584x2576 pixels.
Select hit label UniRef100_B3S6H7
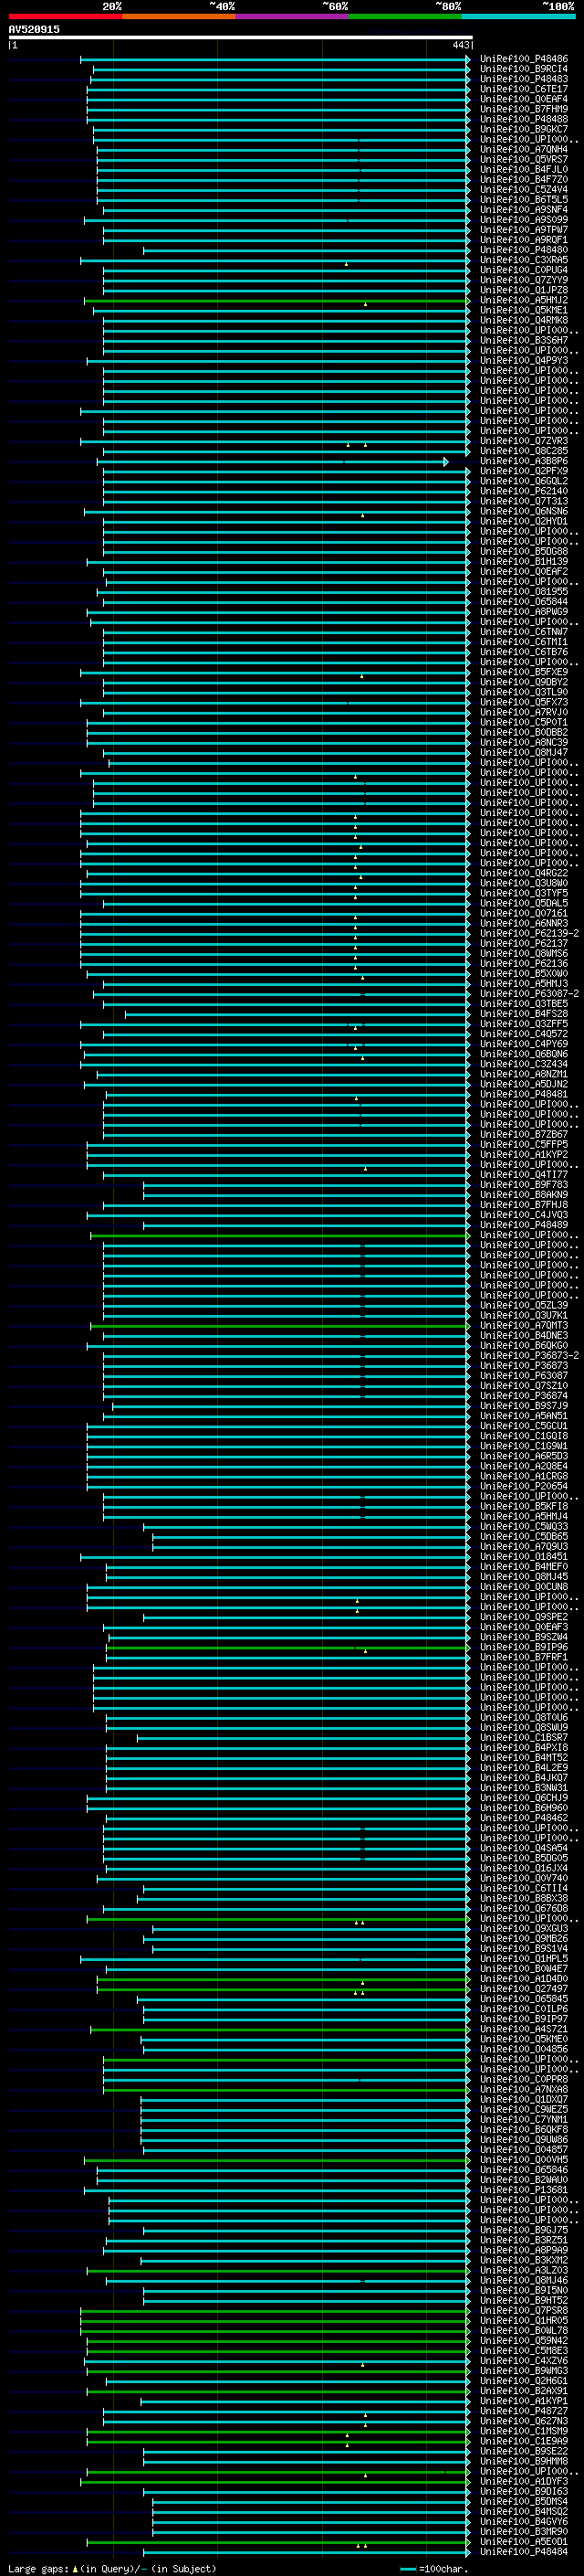[x=524, y=340]
